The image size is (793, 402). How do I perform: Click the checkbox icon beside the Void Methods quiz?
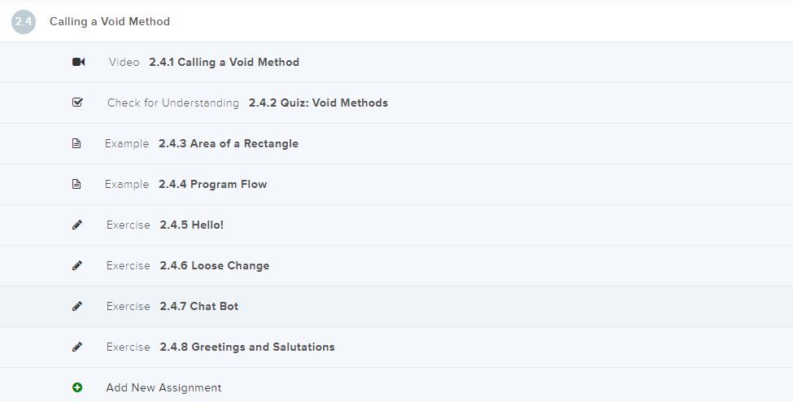[77, 103]
